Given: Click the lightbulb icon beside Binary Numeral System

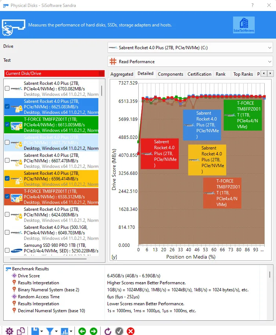Looking at the screenshot, I should click(x=14, y=289).
